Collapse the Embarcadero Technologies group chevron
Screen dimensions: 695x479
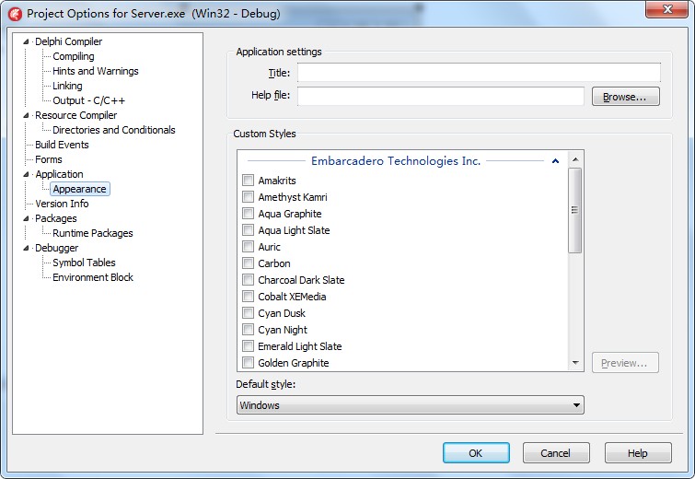click(555, 161)
